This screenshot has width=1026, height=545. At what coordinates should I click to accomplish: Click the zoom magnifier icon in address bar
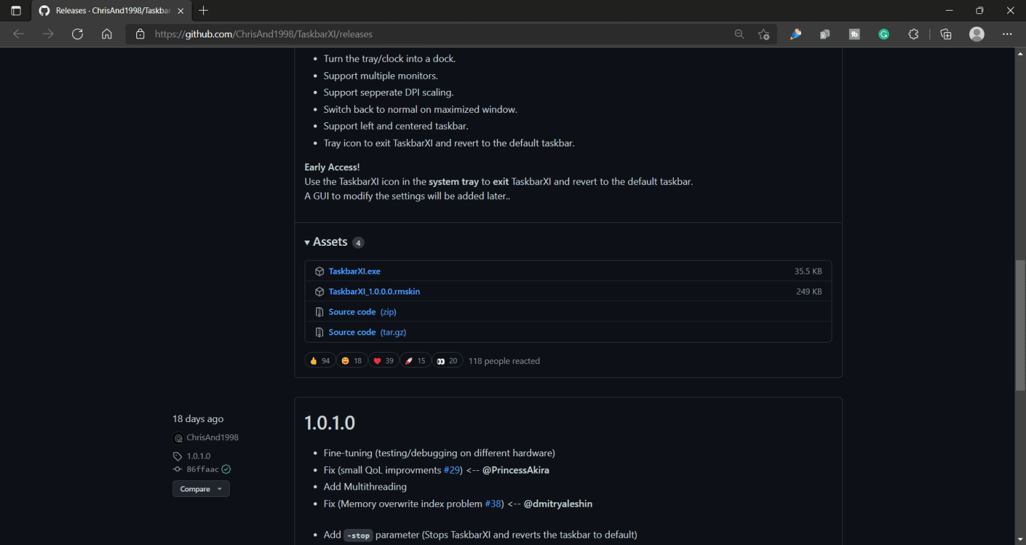pyautogui.click(x=739, y=34)
